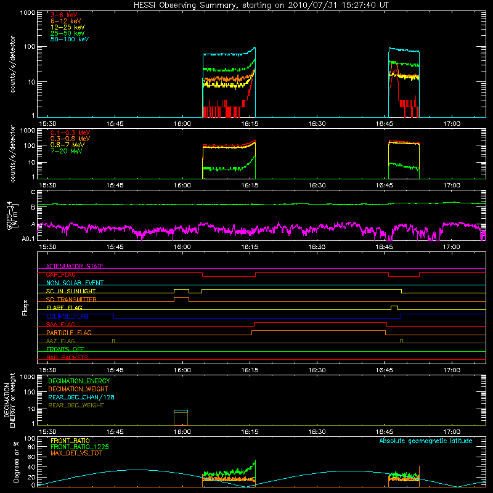Click the REAR_DEC_WEIGHT legend label
493x493 pixels.
76,405
